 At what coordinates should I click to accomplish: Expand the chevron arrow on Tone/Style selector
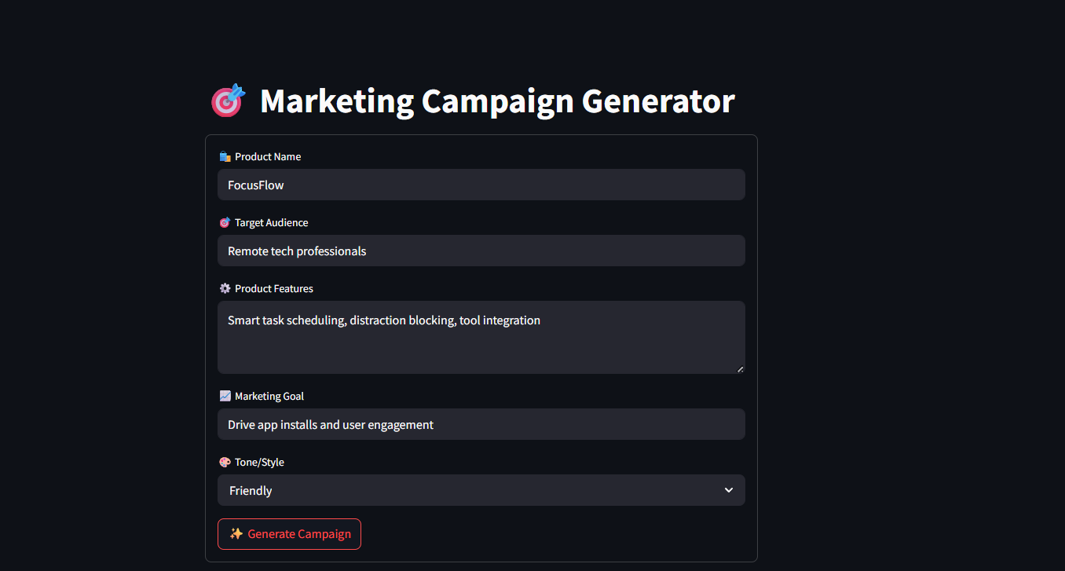point(729,490)
